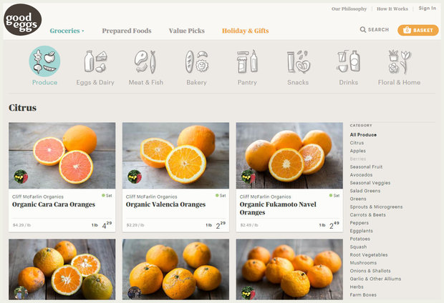
Task: Go to the Snacks category icon
Action: pyautogui.click(x=298, y=62)
